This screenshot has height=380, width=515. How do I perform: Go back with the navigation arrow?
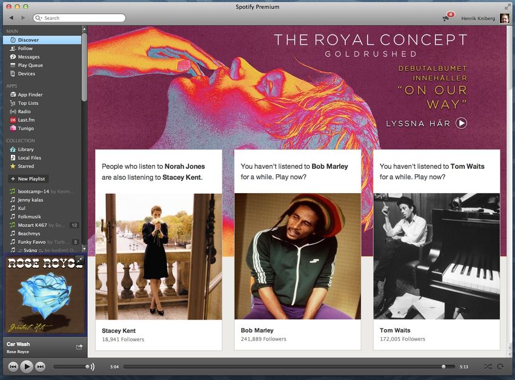point(12,18)
